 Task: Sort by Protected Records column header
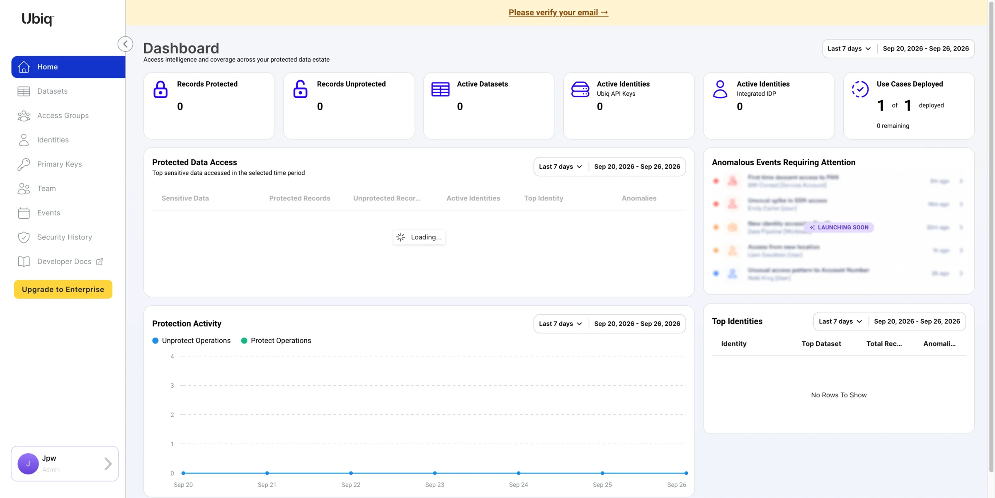coord(300,198)
